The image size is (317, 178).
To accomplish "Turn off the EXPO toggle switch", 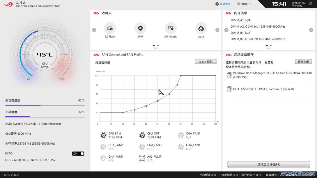I will pos(78,154).
